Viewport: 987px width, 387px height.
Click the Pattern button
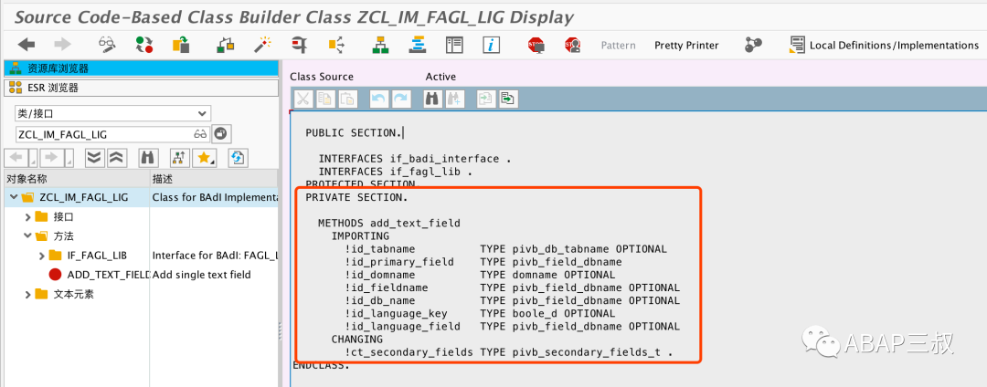pos(618,46)
